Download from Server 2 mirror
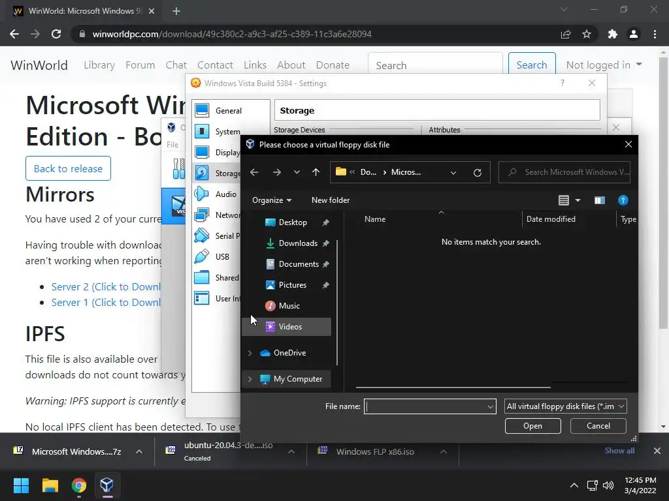 pos(106,287)
